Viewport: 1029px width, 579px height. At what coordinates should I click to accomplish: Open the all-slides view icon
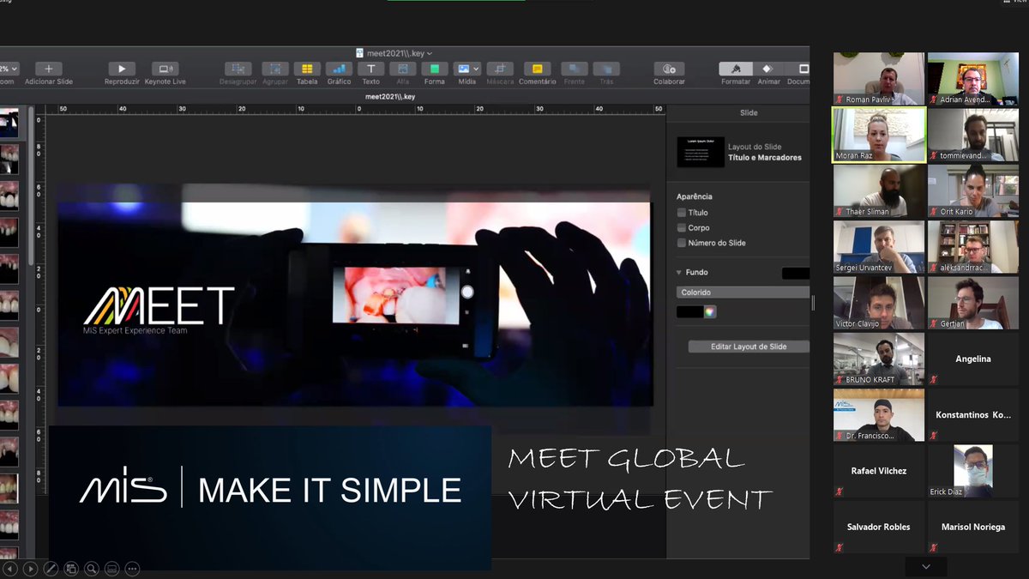71,568
